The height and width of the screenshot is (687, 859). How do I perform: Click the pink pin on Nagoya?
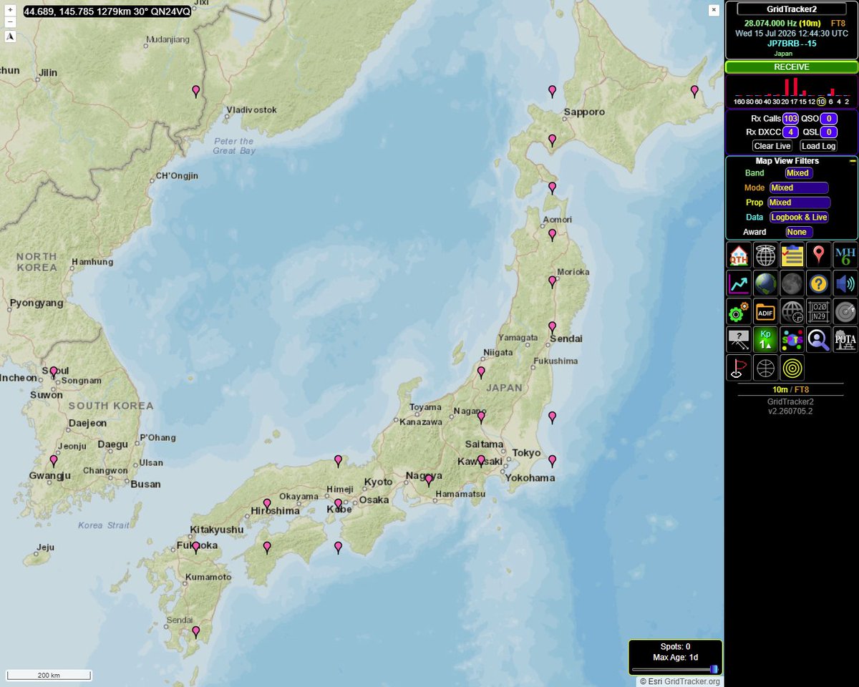[429, 480]
